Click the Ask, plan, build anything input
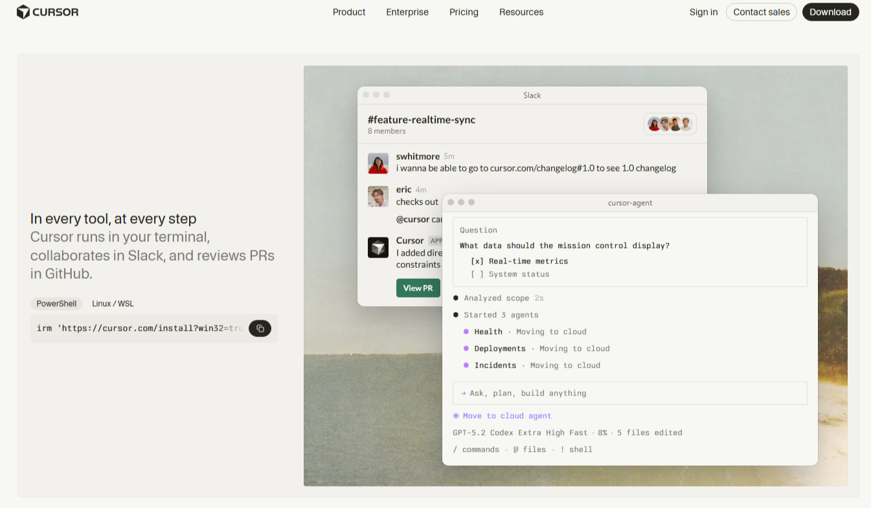Screen dimensions: 871x508 click(629, 393)
